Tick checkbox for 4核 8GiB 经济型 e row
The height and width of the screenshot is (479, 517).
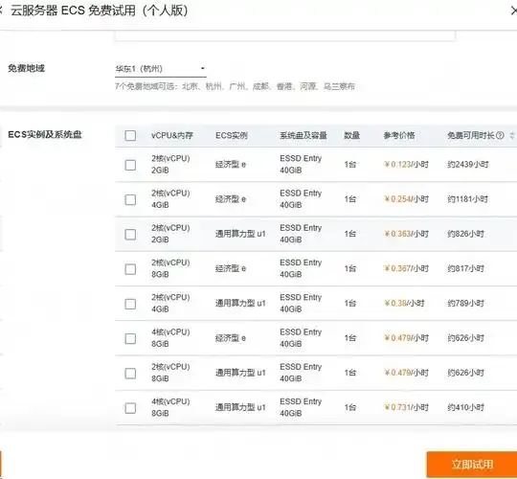tap(130, 338)
